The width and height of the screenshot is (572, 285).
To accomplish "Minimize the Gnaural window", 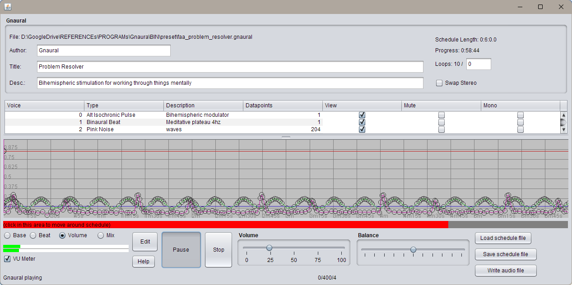I will (520, 7).
